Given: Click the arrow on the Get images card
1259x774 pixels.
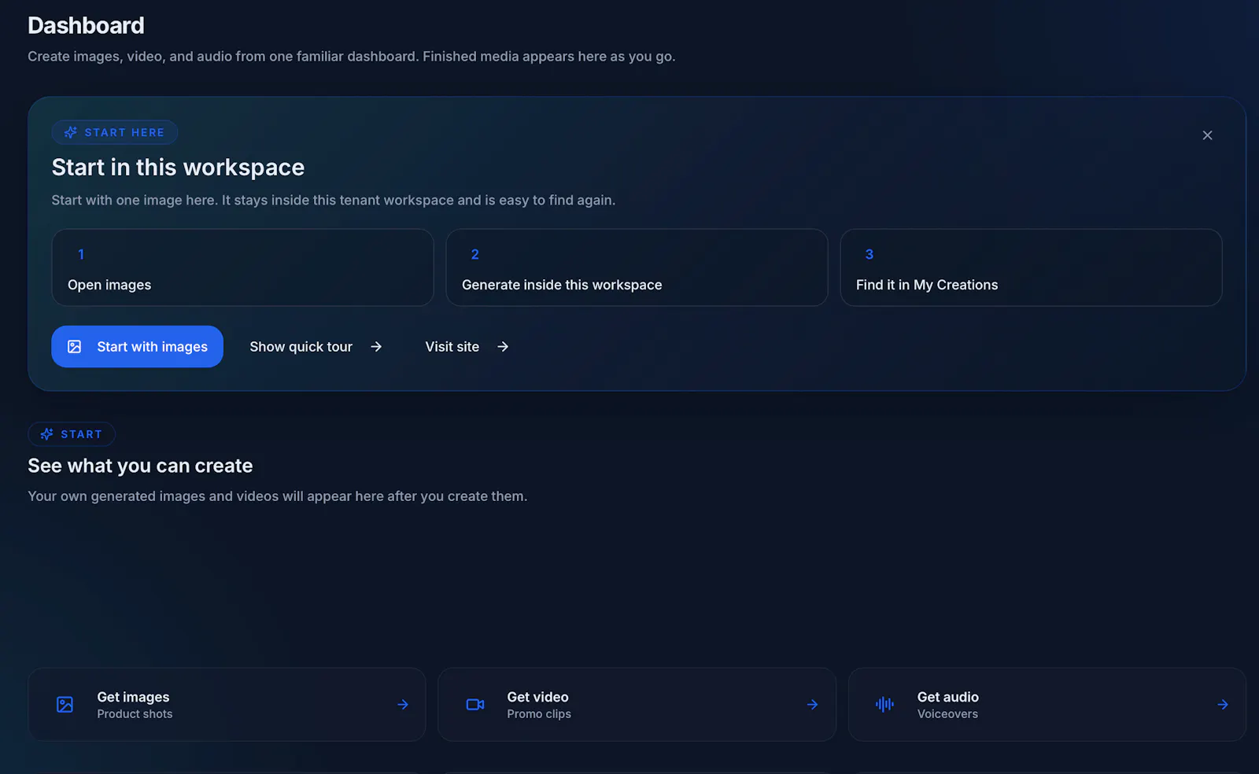Looking at the screenshot, I should click(403, 705).
